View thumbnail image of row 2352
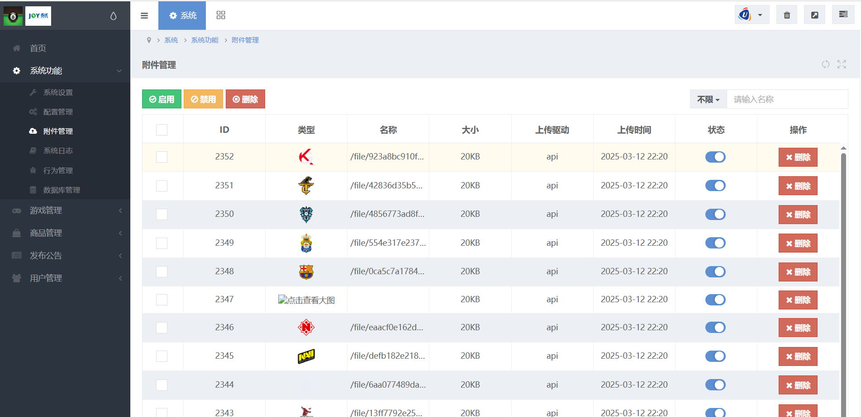861x417 pixels. [306, 157]
